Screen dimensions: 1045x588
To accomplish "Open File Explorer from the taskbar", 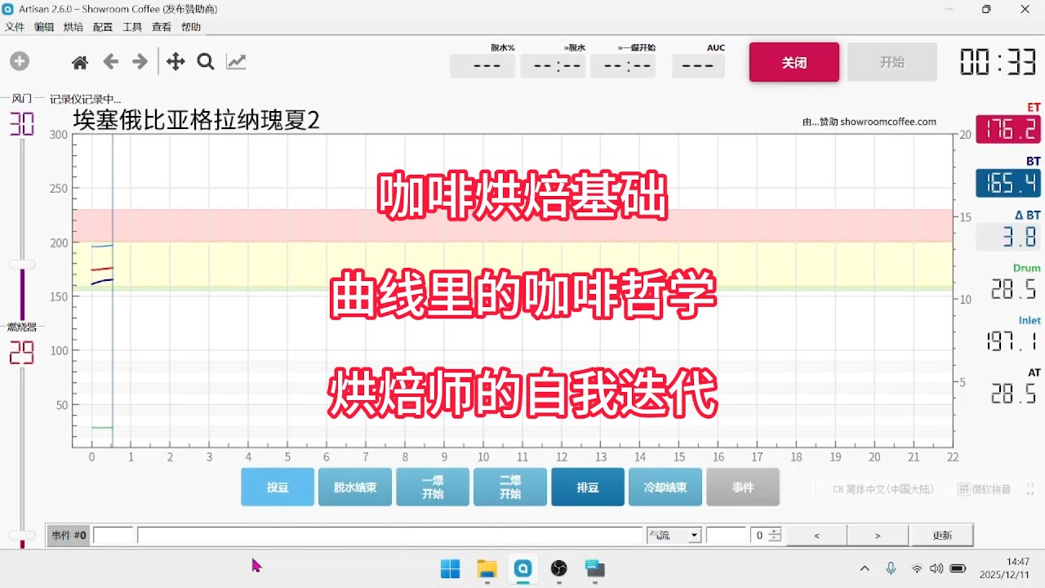I will (487, 568).
